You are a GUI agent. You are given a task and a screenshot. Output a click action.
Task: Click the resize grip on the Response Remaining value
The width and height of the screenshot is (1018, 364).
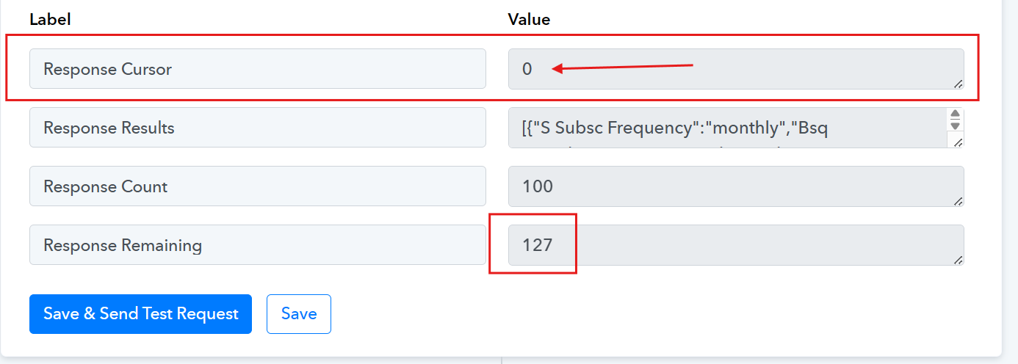point(959,260)
